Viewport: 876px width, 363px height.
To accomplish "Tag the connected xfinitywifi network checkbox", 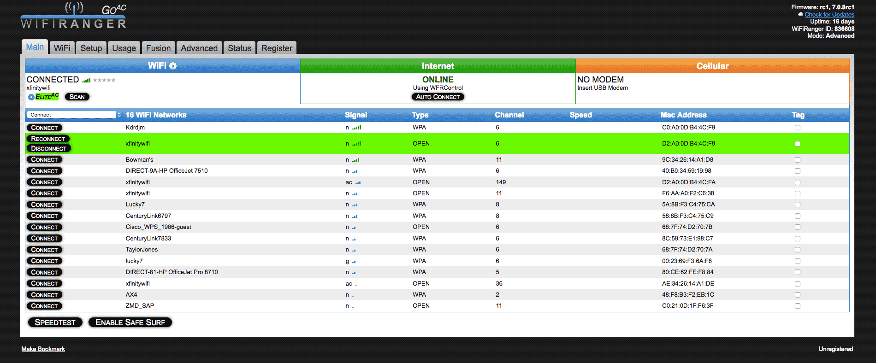I will click(798, 144).
